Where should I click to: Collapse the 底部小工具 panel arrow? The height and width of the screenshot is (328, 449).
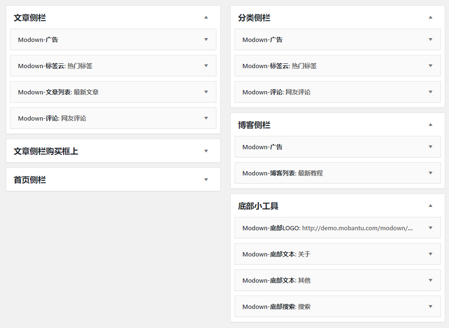click(430, 205)
